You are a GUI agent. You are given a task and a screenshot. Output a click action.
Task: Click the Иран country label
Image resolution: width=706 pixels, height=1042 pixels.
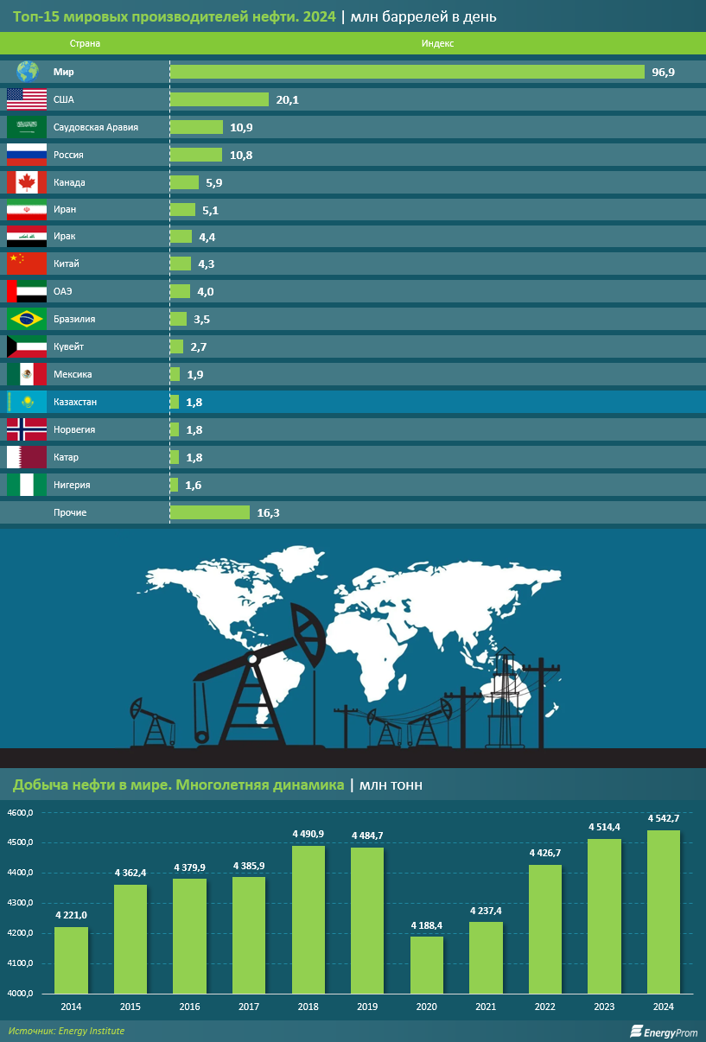[66, 210]
